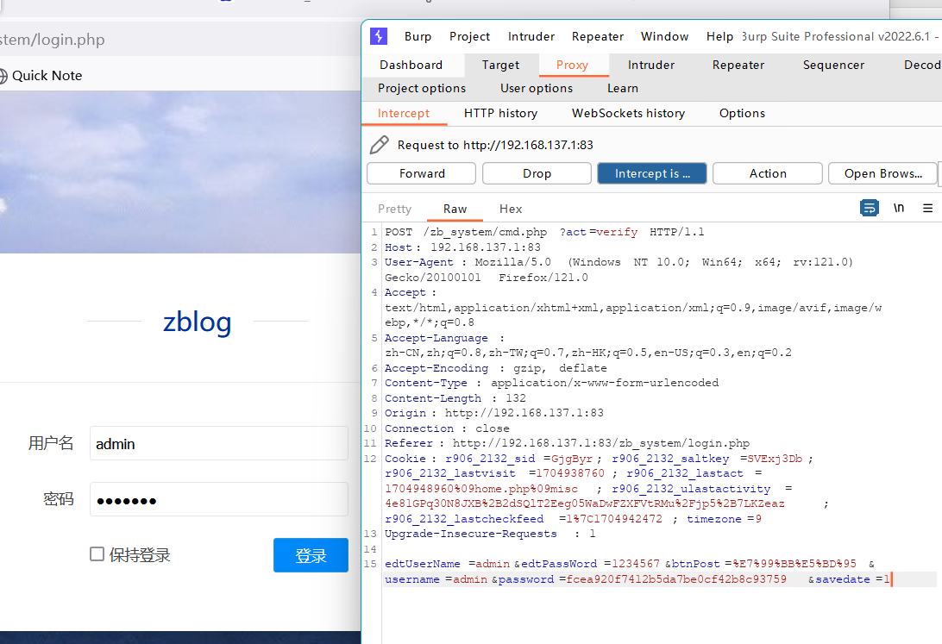Select the Hex view tab
Viewport: 942px width, 644px height.
[x=511, y=209]
